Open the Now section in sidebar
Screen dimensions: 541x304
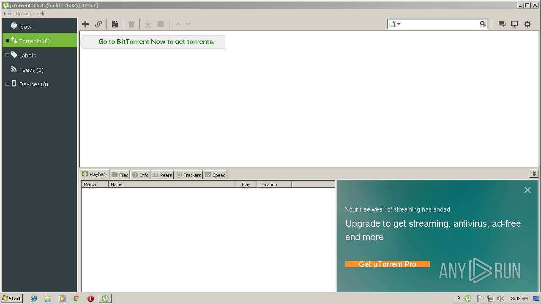tap(40, 26)
